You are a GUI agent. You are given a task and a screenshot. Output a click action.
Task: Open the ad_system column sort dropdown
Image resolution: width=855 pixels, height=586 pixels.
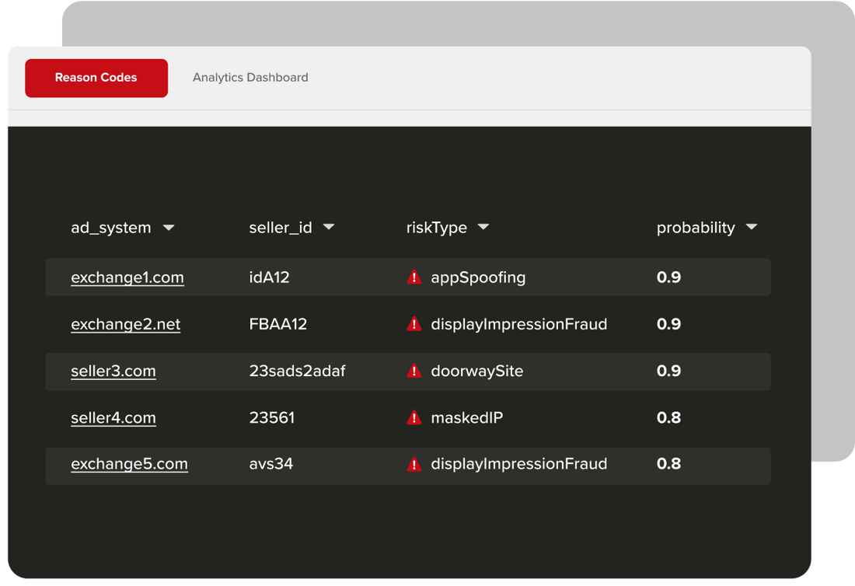(169, 228)
